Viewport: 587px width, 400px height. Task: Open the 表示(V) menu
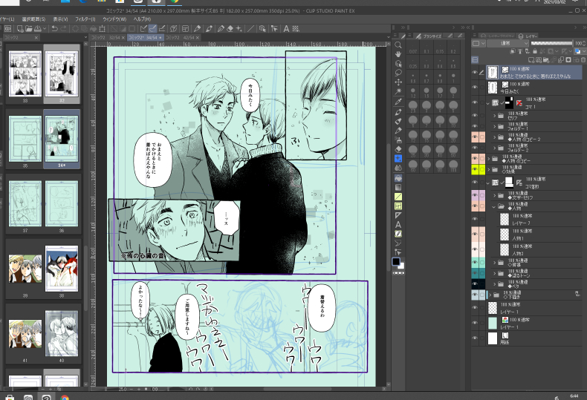(x=60, y=19)
